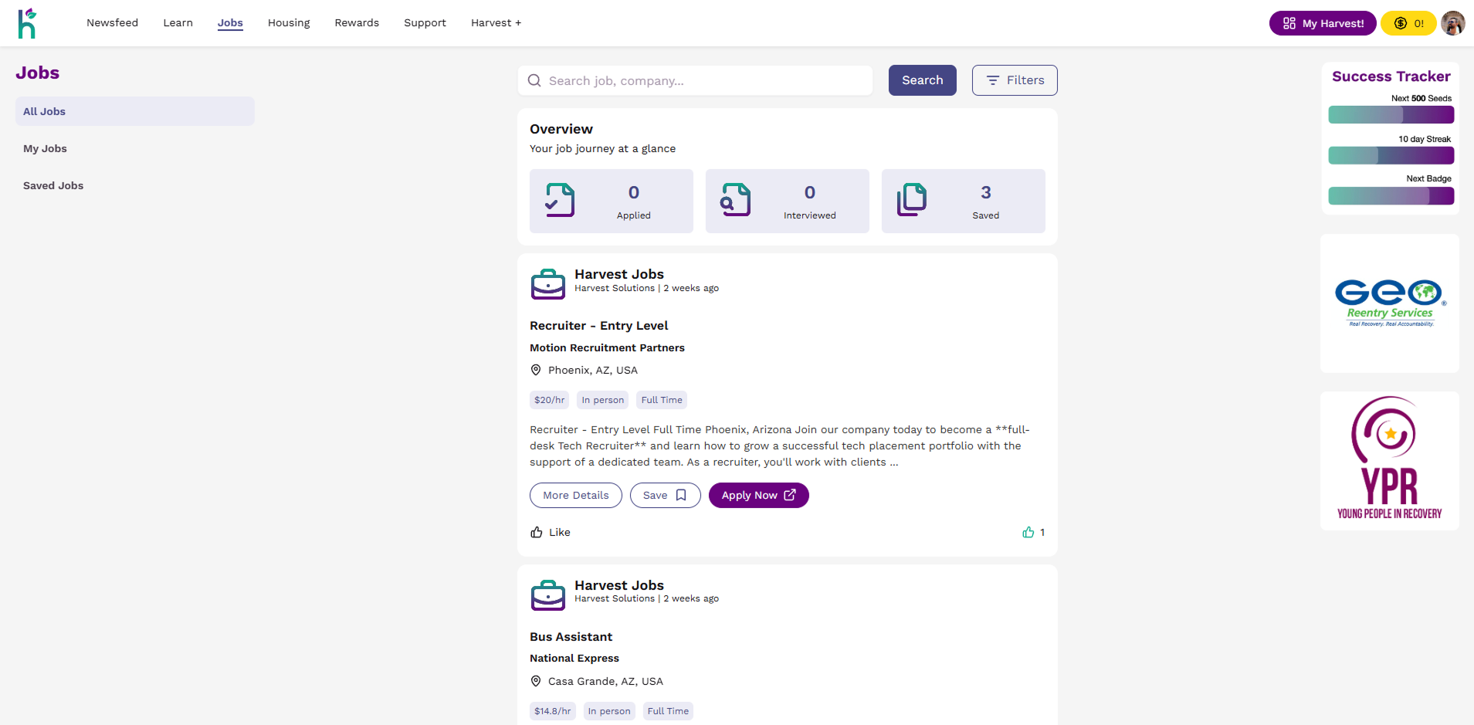The height and width of the screenshot is (725, 1474).
Task: Like the Recruiter - Entry Level post
Action: 551,533
